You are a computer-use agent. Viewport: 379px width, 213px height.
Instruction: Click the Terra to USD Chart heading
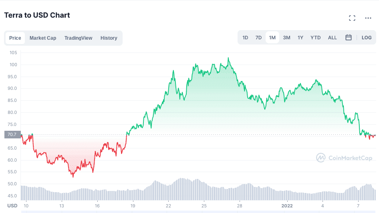(x=37, y=15)
